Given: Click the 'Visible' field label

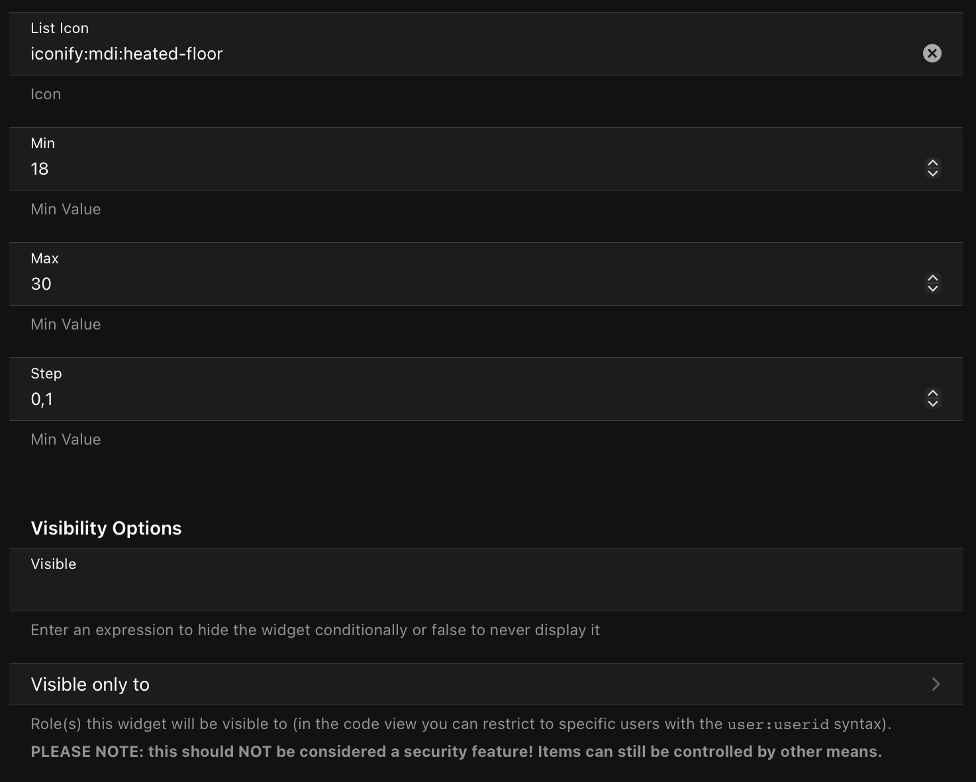Looking at the screenshot, I should (54, 564).
